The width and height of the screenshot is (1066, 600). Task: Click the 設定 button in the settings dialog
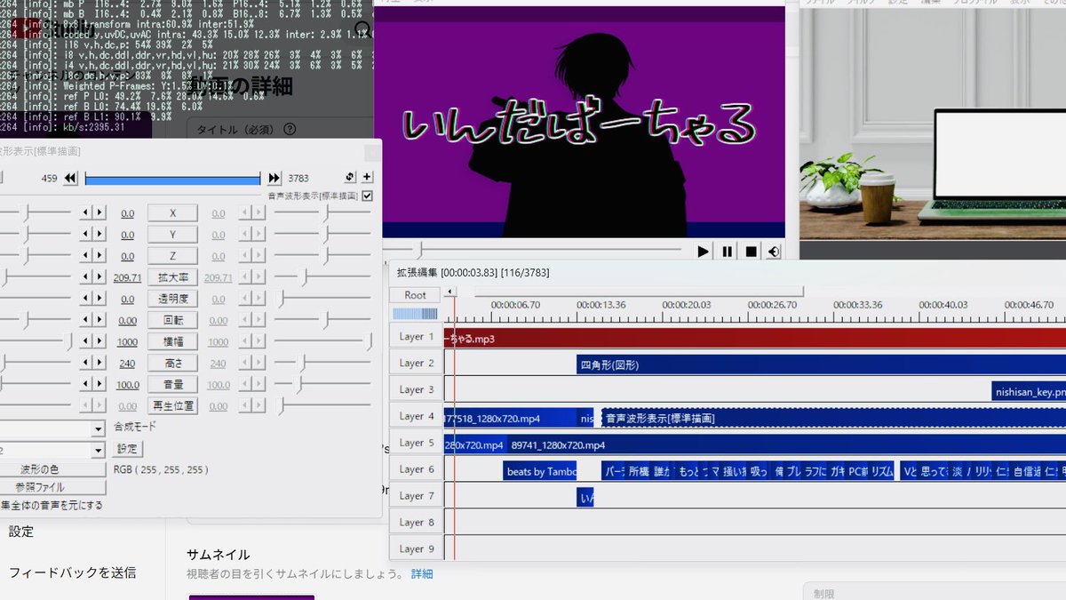[128, 449]
